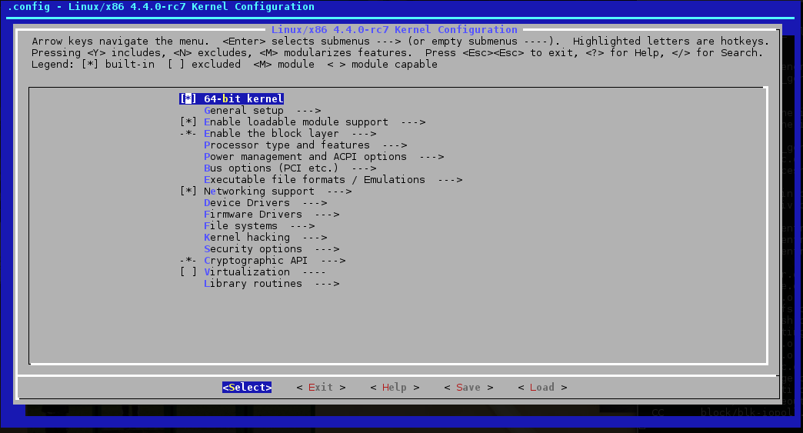Expand arrow next to General setup
The height and width of the screenshot is (433, 803).
click(308, 111)
